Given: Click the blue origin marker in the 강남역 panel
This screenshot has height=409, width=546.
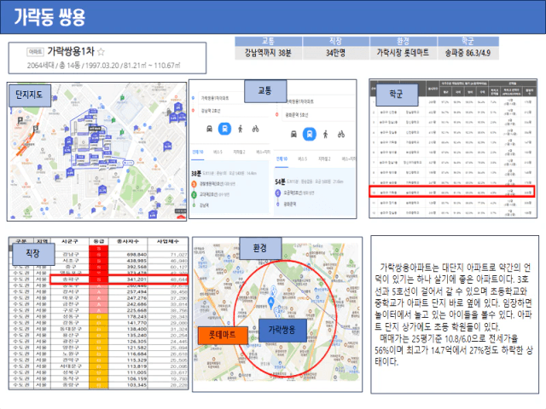Looking at the screenshot, I should click(194, 98).
